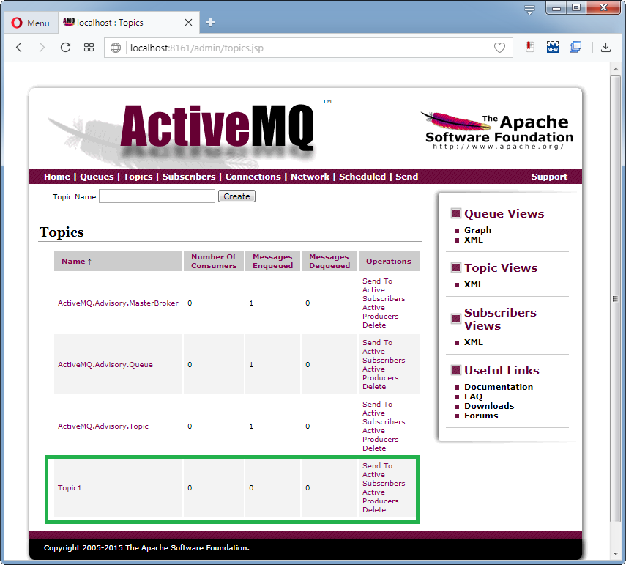626x565 pixels.
Task: Open the Send page from navigation bar
Action: pyautogui.click(x=407, y=177)
